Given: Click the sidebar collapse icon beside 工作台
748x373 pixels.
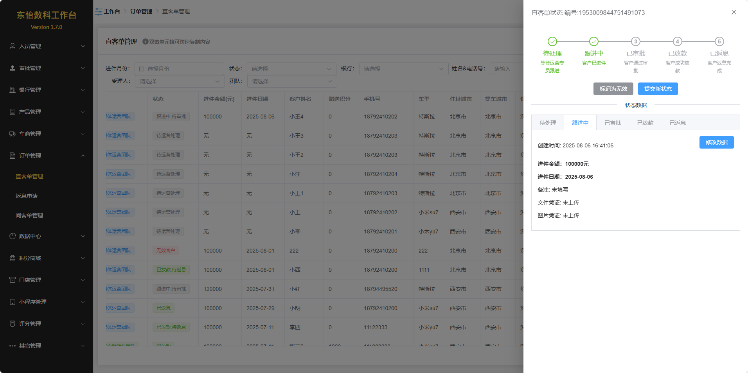Looking at the screenshot, I should click(99, 12).
